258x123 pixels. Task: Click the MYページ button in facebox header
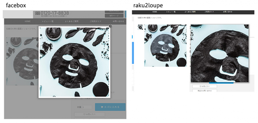coord(114,16)
